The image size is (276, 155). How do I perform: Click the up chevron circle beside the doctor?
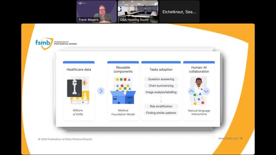tap(191, 91)
